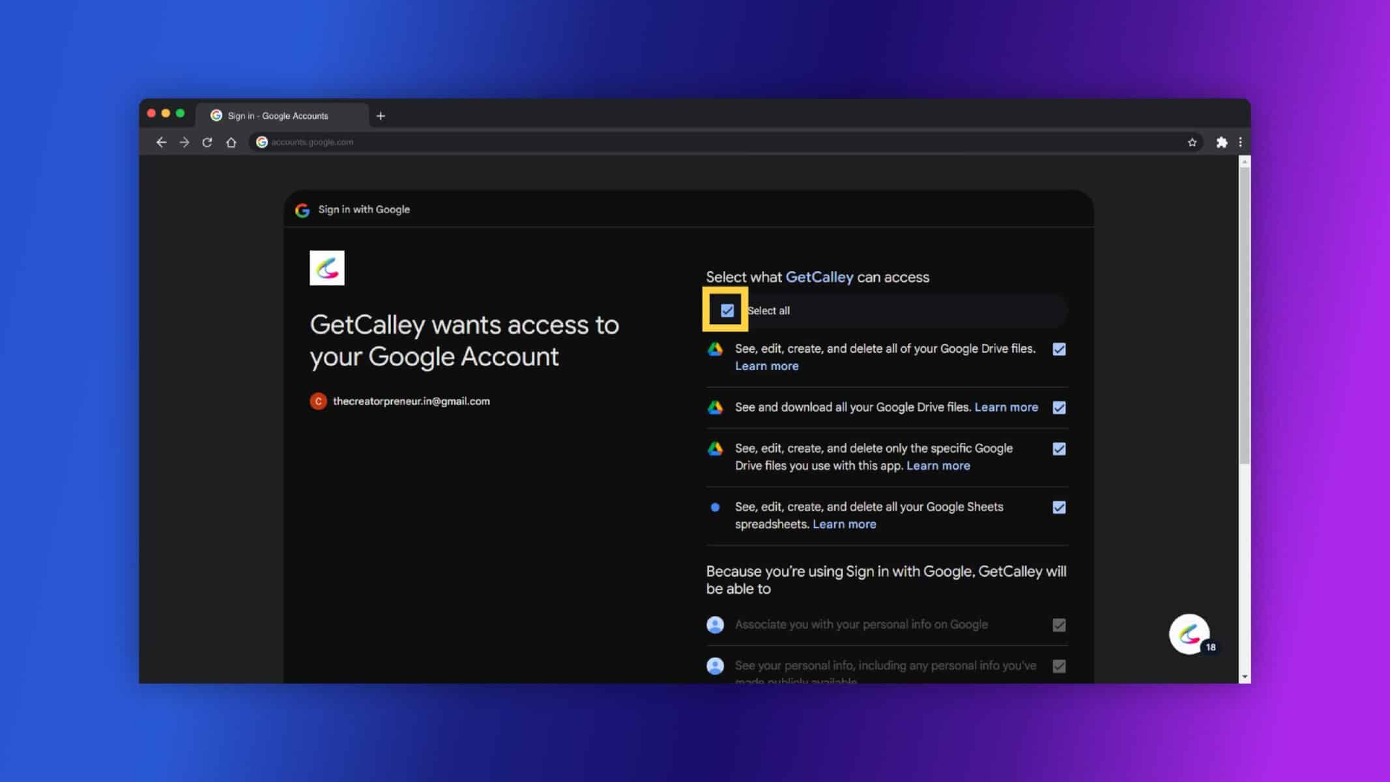The image size is (1390, 782).
Task: Maximize the browser window with green button
Action: (180, 113)
